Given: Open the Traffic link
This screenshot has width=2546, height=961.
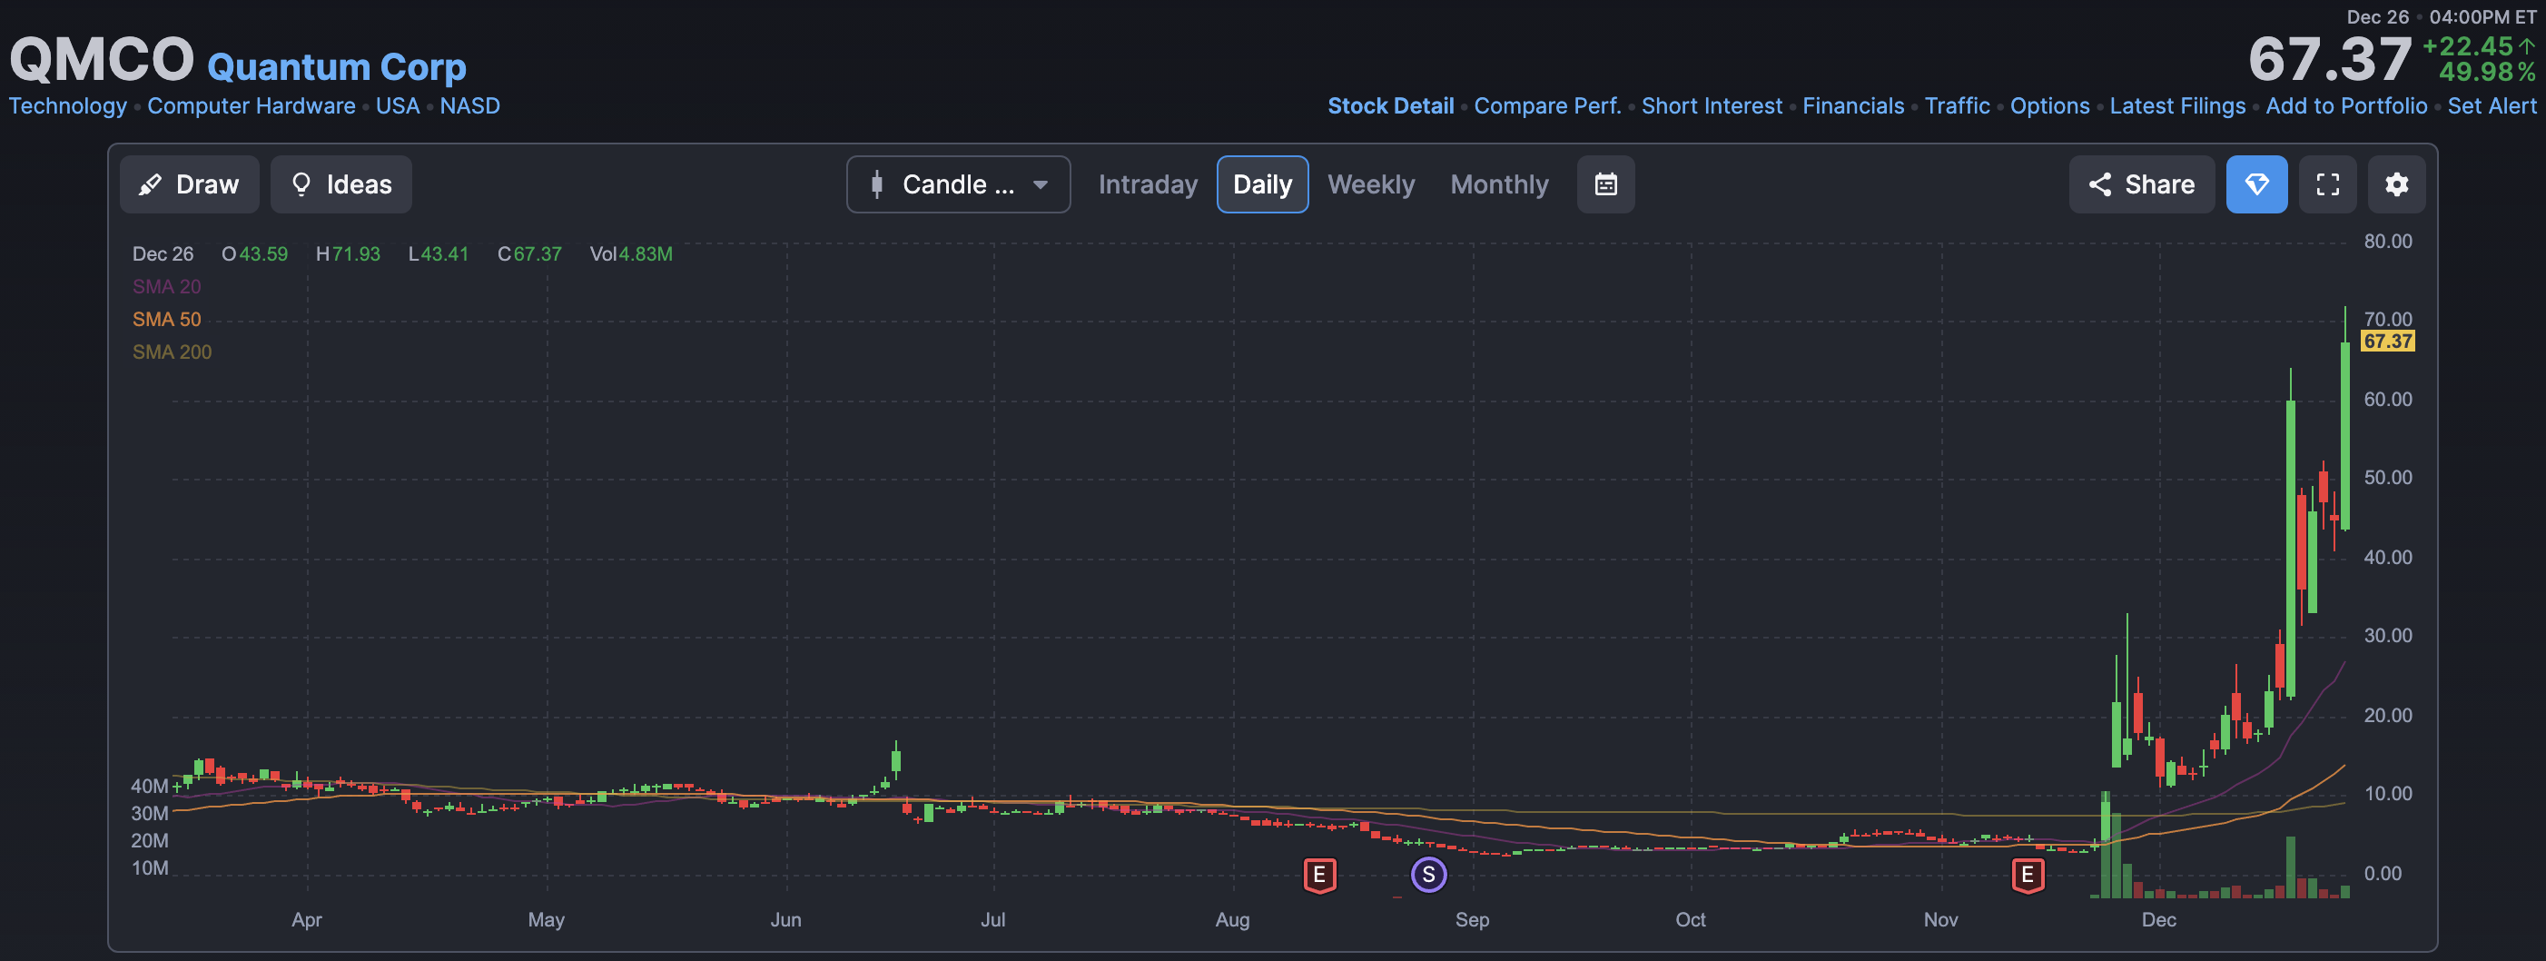Looking at the screenshot, I should (x=1957, y=105).
